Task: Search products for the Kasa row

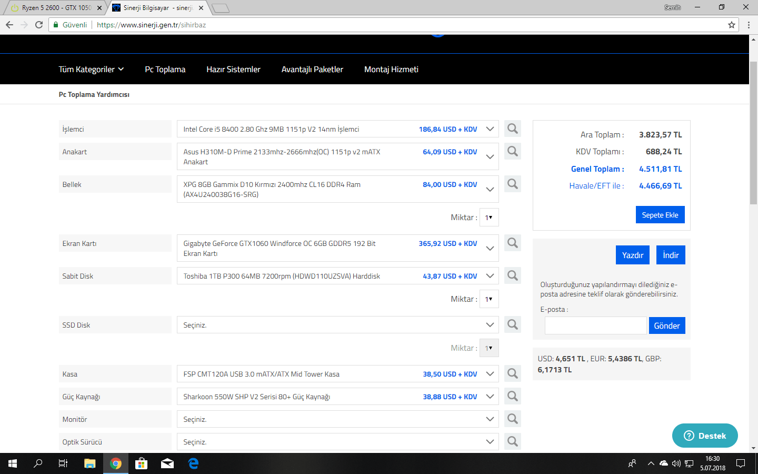Action: tap(513, 373)
